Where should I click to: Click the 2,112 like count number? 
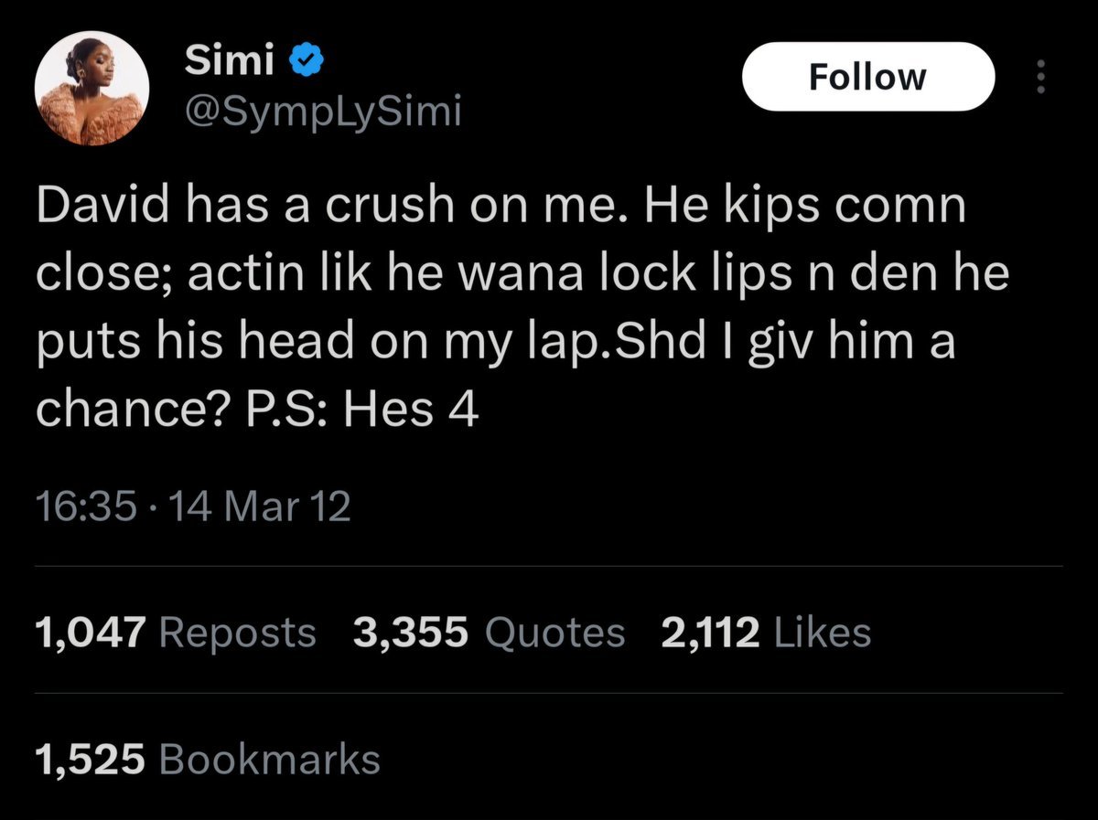click(711, 632)
